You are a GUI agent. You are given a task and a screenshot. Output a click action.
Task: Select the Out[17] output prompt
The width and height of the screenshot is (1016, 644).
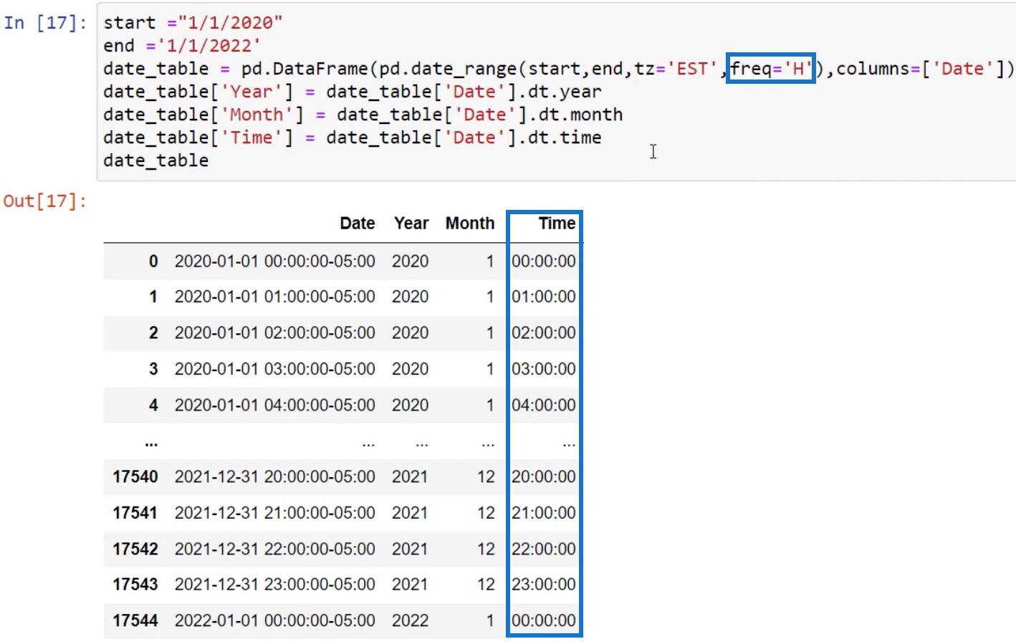coord(44,201)
